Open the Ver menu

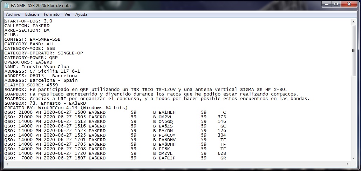[x=67, y=14]
